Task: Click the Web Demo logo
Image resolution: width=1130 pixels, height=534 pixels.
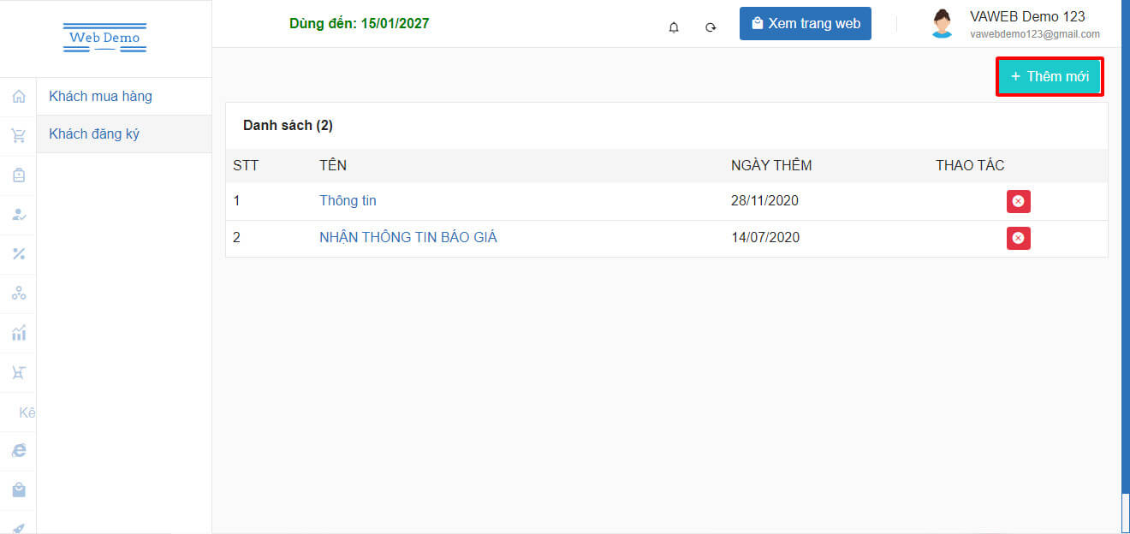Action: (x=104, y=38)
